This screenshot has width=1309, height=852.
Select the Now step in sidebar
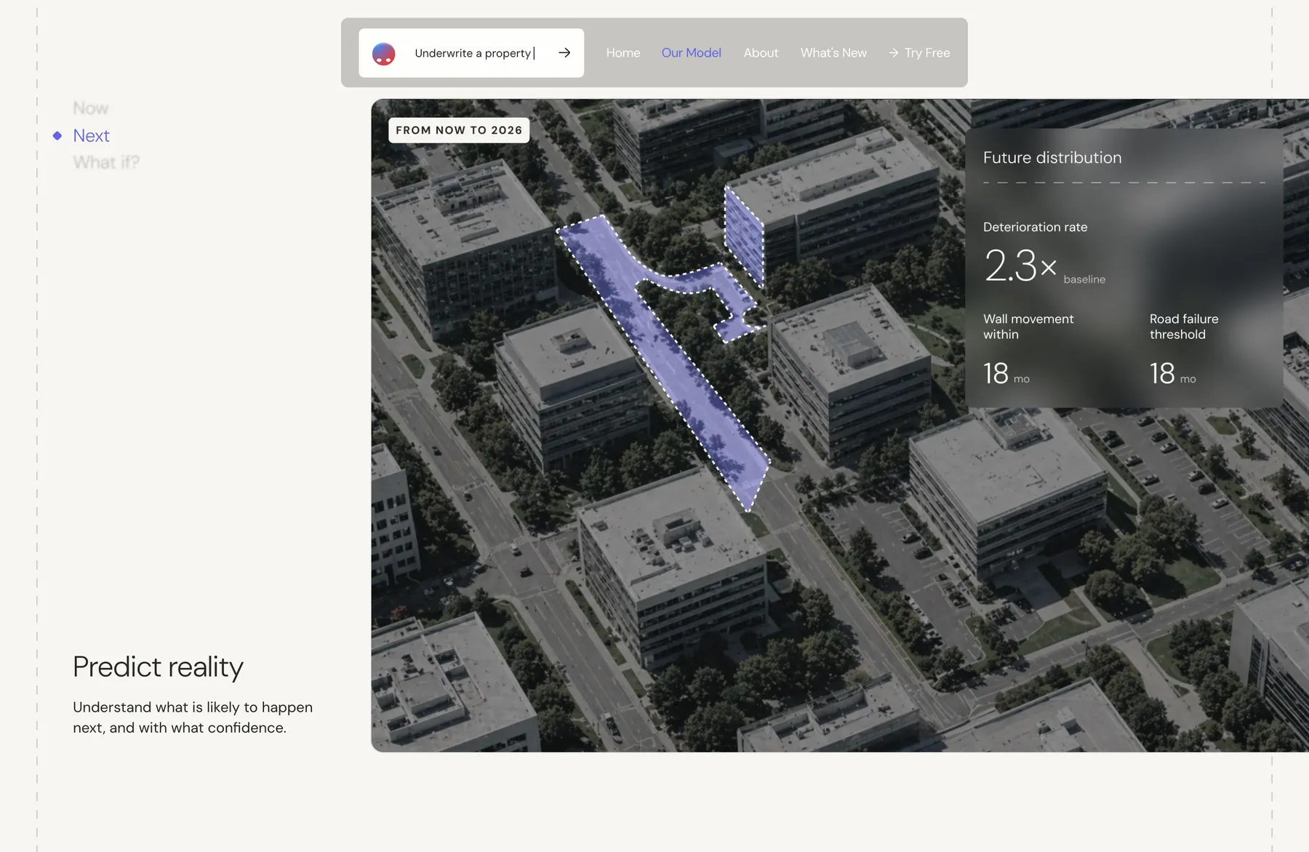91,108
